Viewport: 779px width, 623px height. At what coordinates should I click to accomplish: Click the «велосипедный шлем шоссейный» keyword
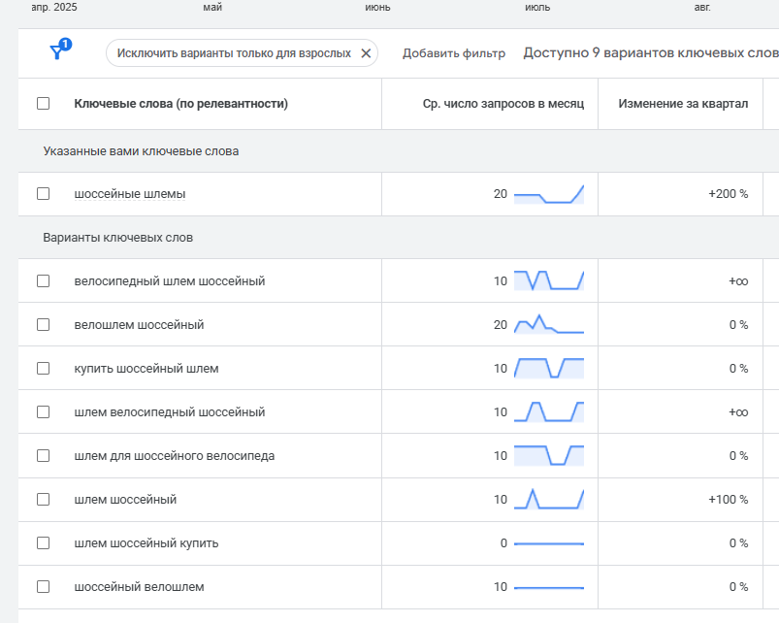tap(170, 281)
